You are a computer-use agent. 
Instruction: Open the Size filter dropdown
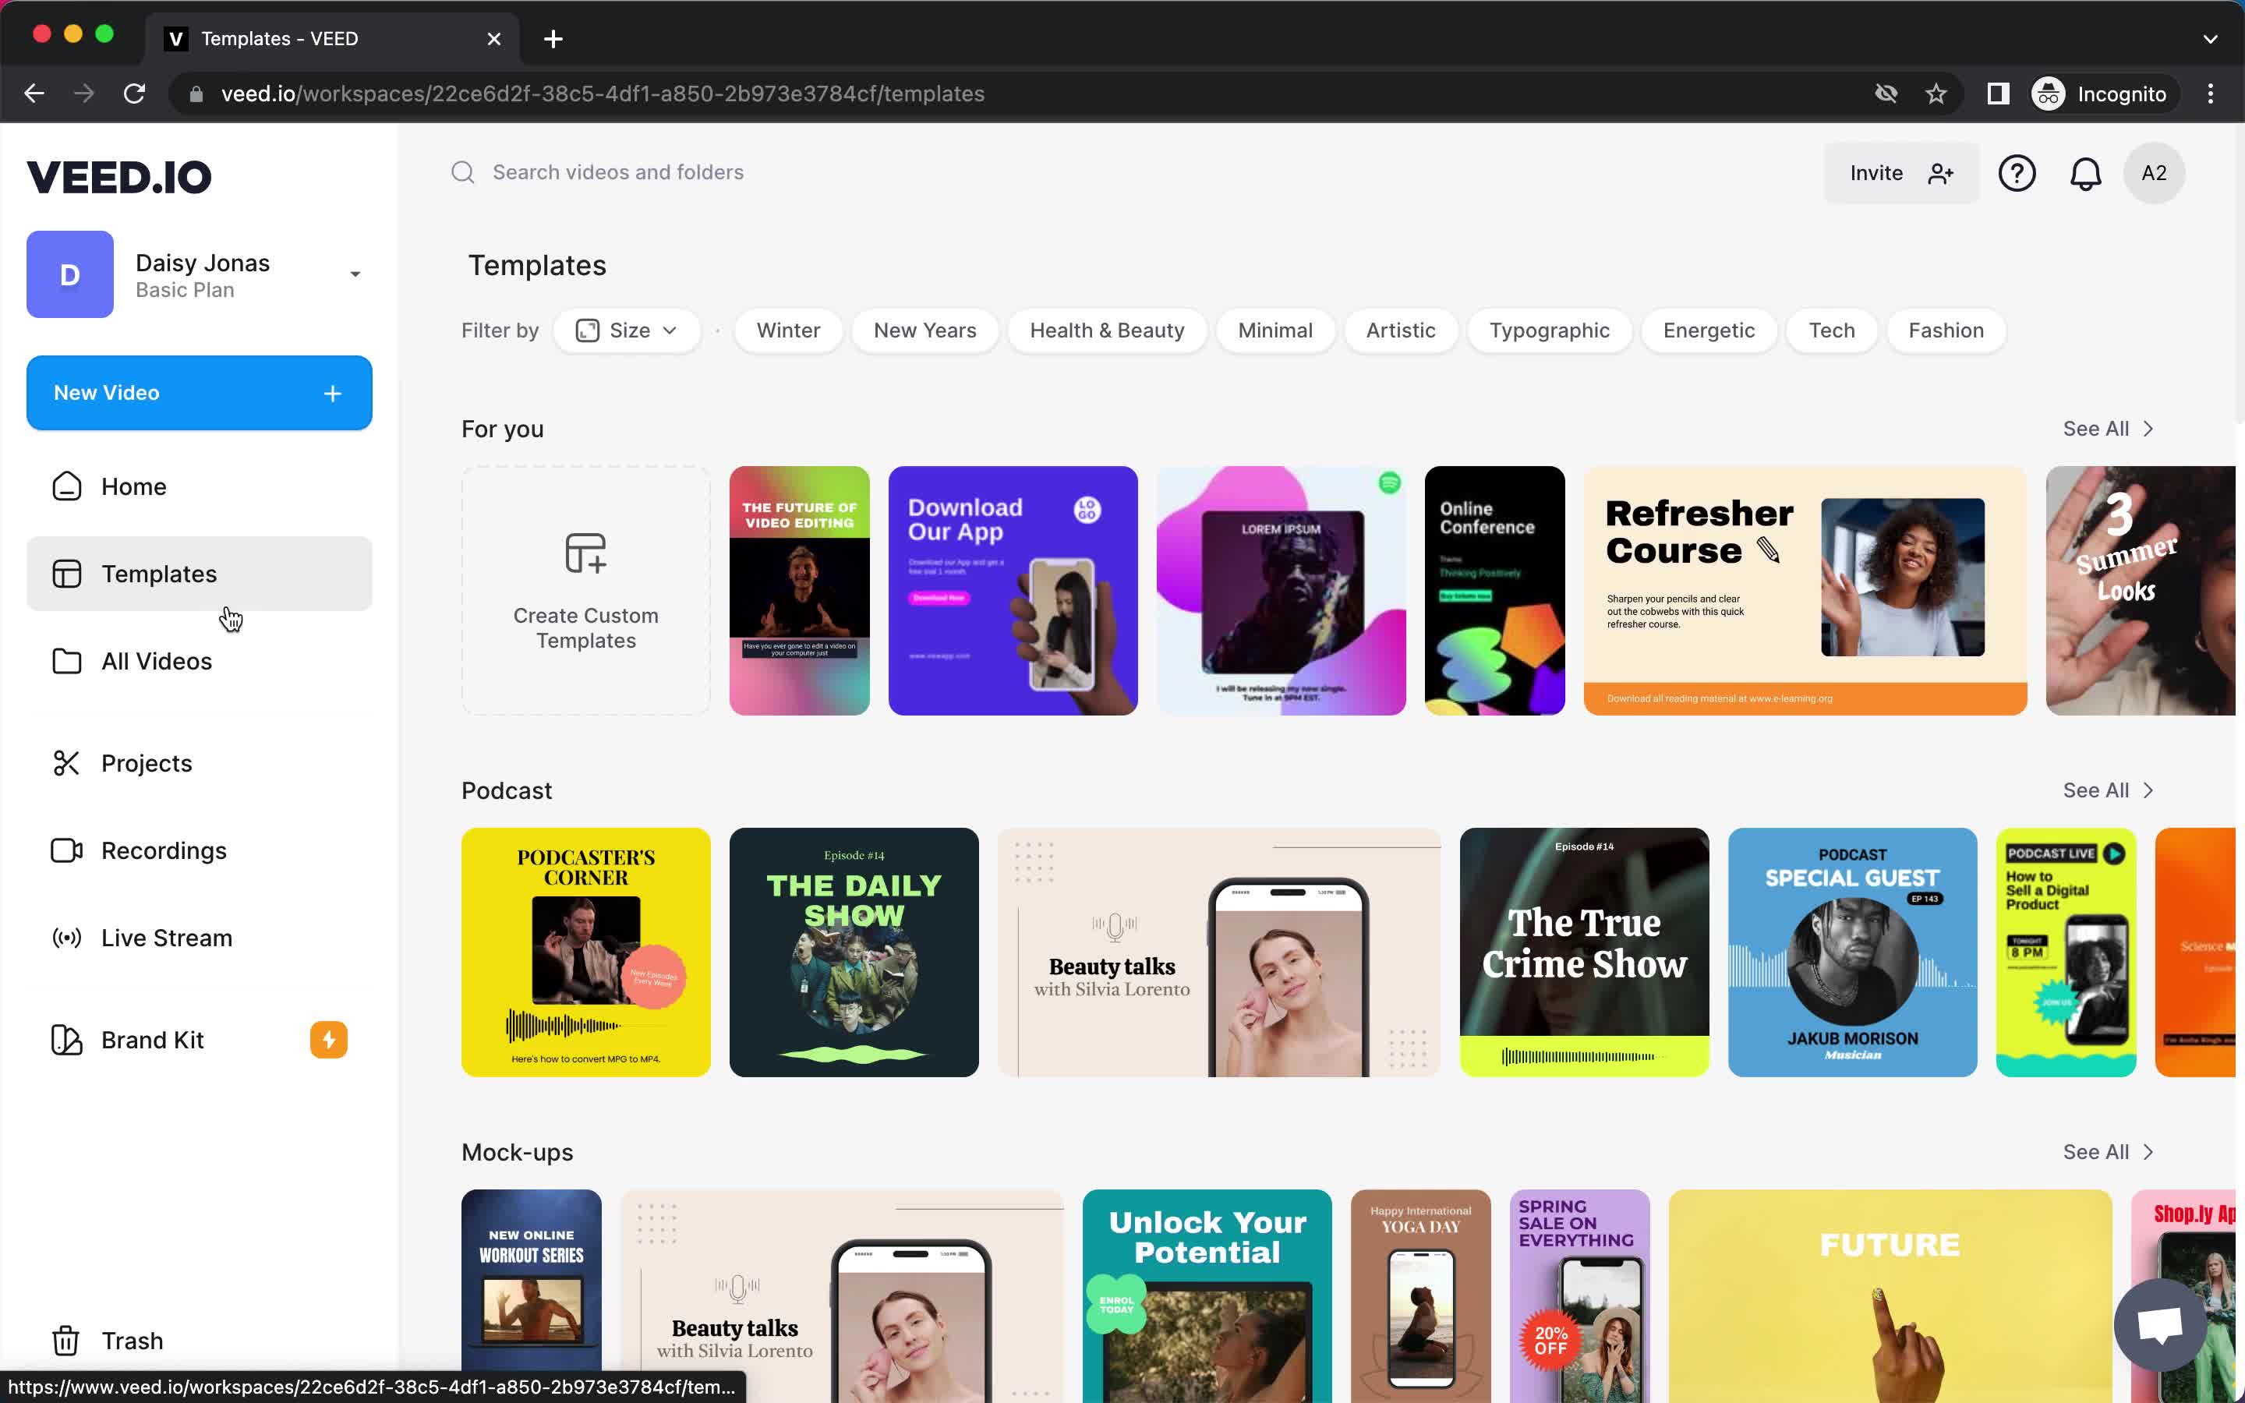point(626,330)
